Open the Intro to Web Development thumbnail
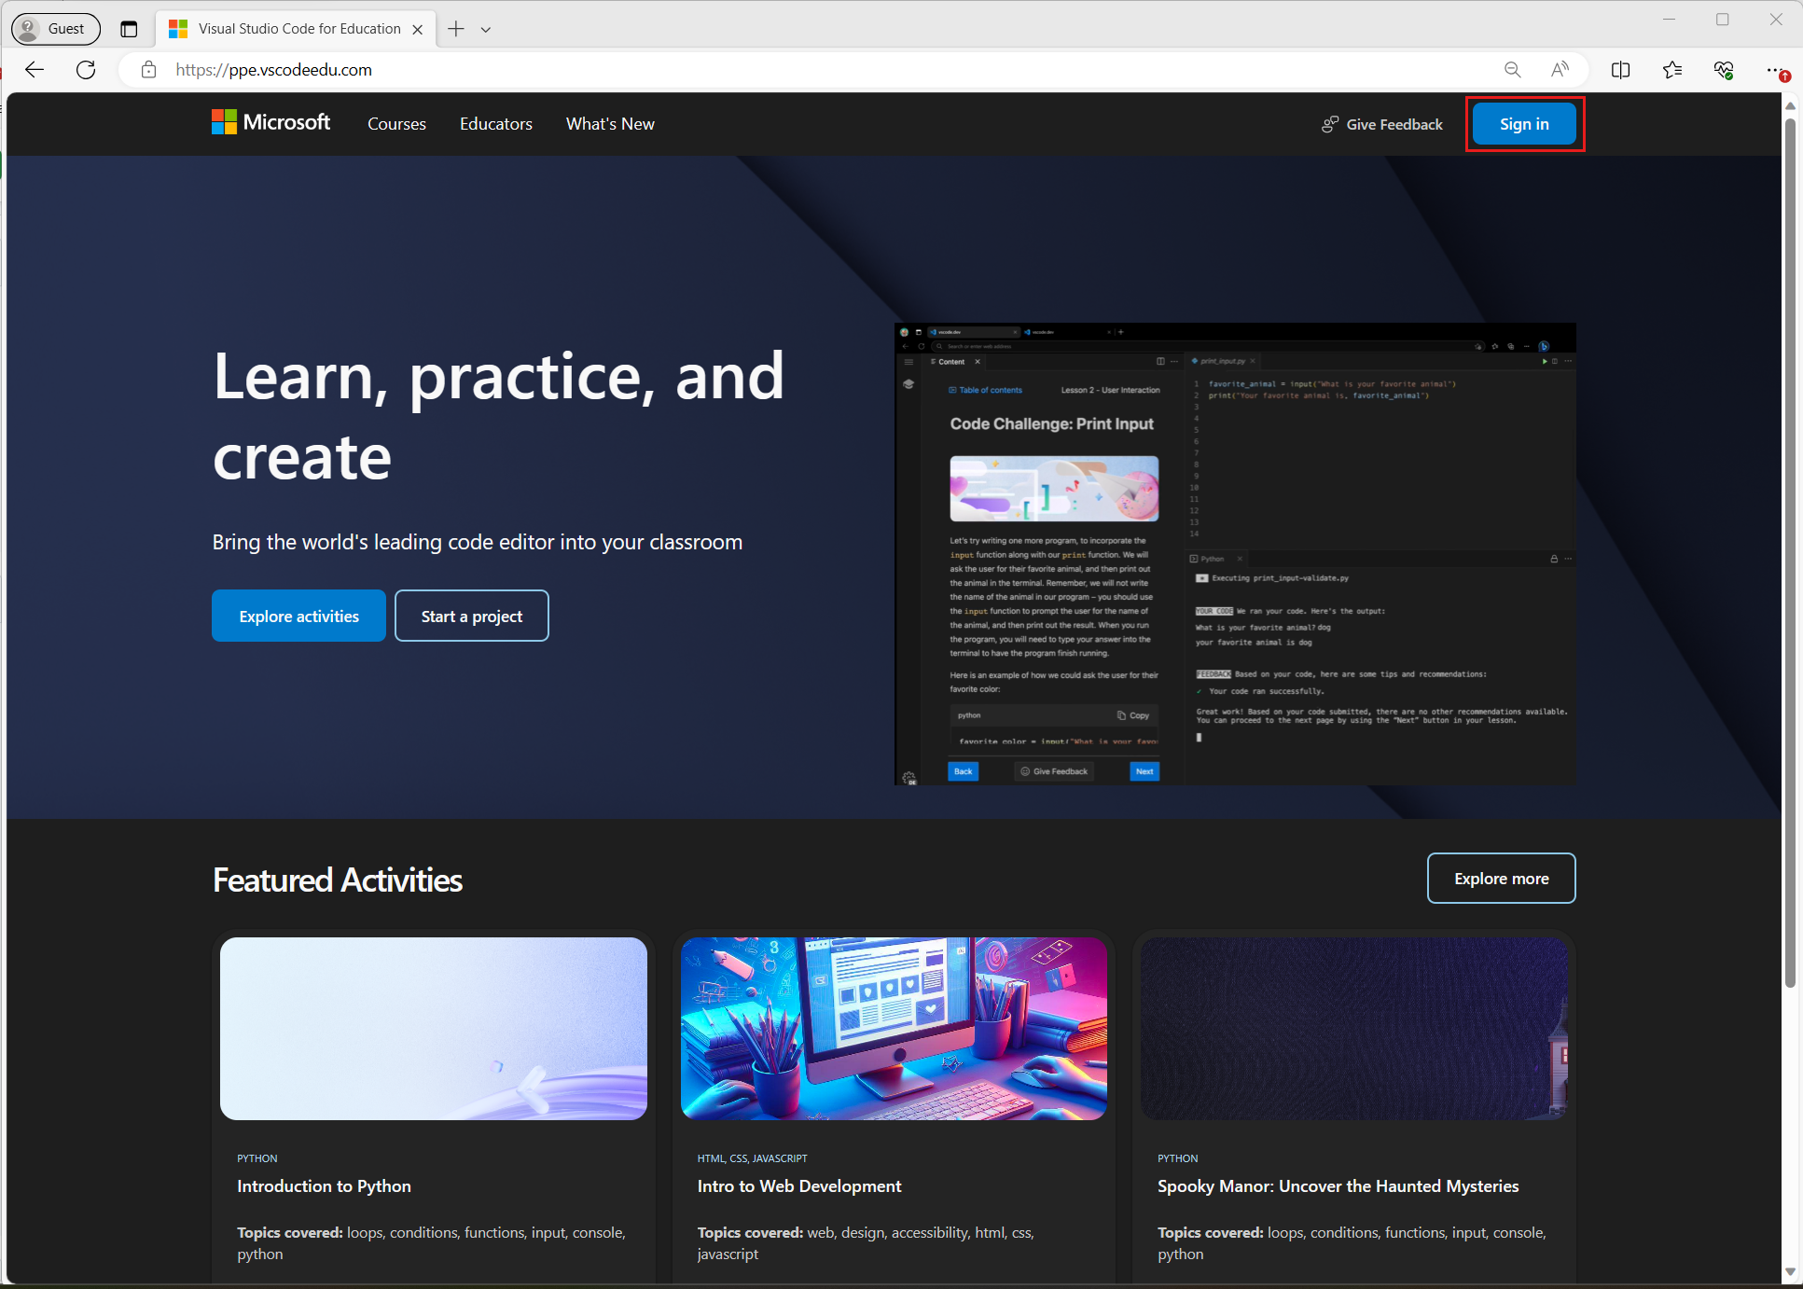Screen dimensions: 1803x1289 [x=893, y=1028]
